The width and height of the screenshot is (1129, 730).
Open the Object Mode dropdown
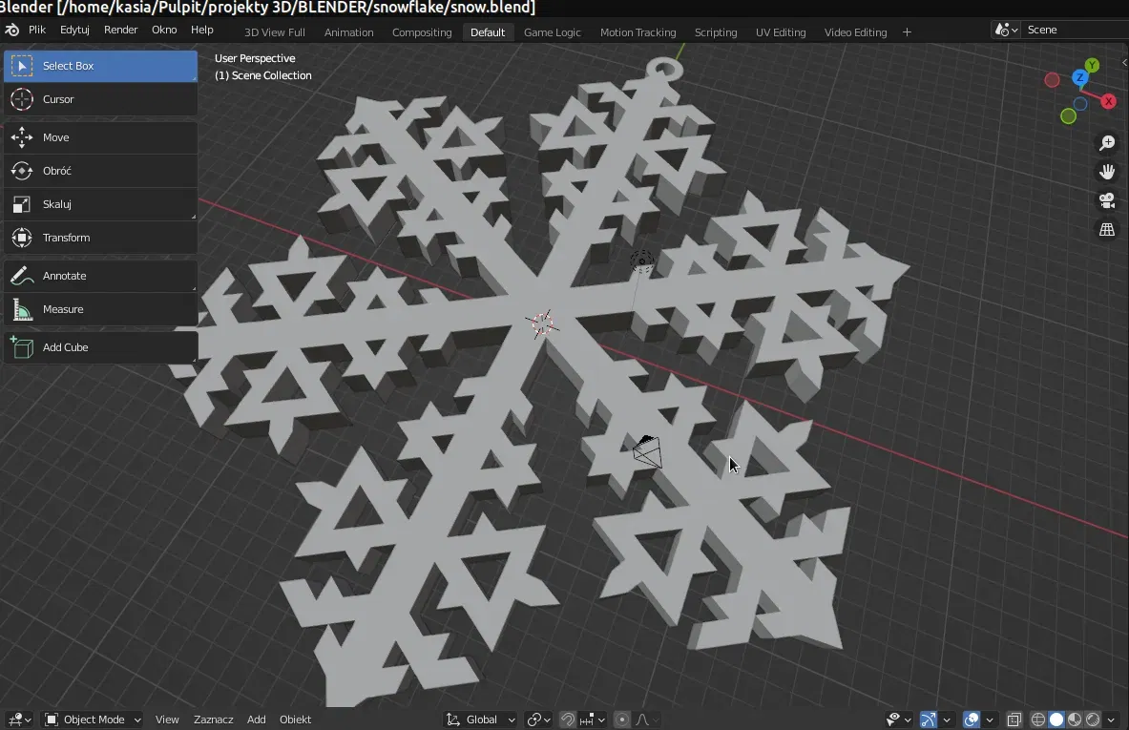coord(93,720)
